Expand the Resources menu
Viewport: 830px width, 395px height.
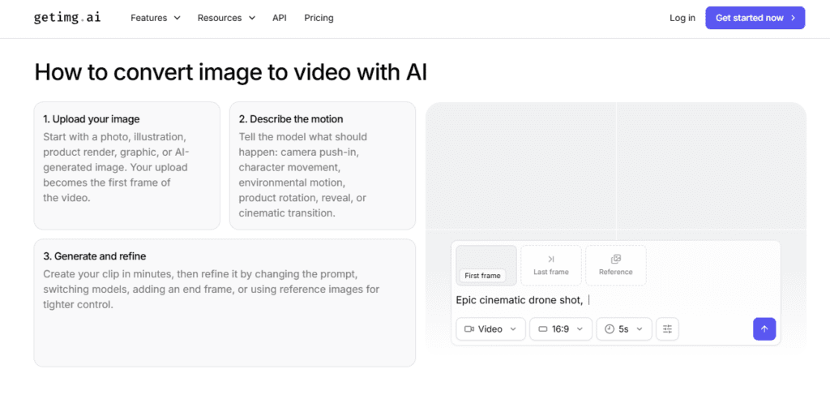coord(227,18)
